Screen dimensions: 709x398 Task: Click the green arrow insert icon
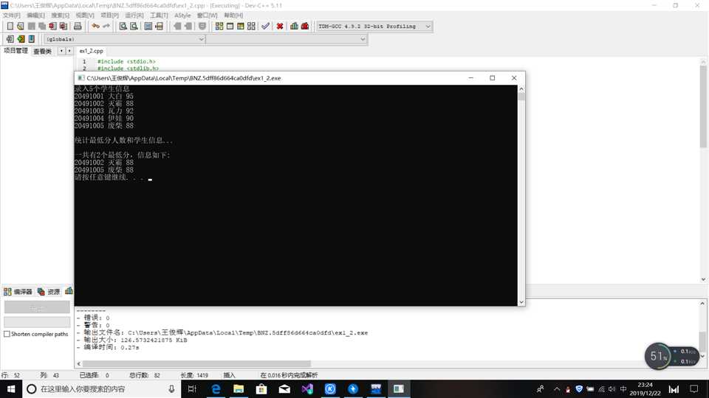point(21,39)
